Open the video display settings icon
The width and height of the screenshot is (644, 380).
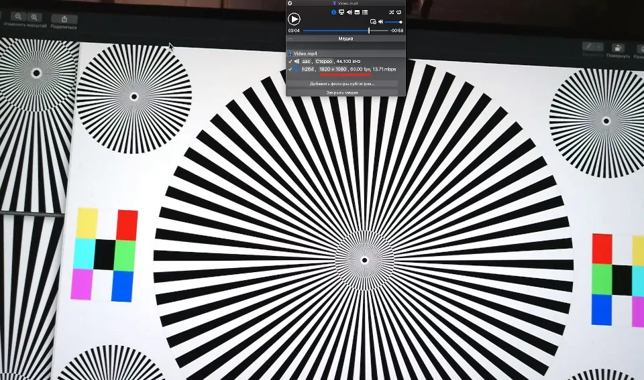(341, 12)
